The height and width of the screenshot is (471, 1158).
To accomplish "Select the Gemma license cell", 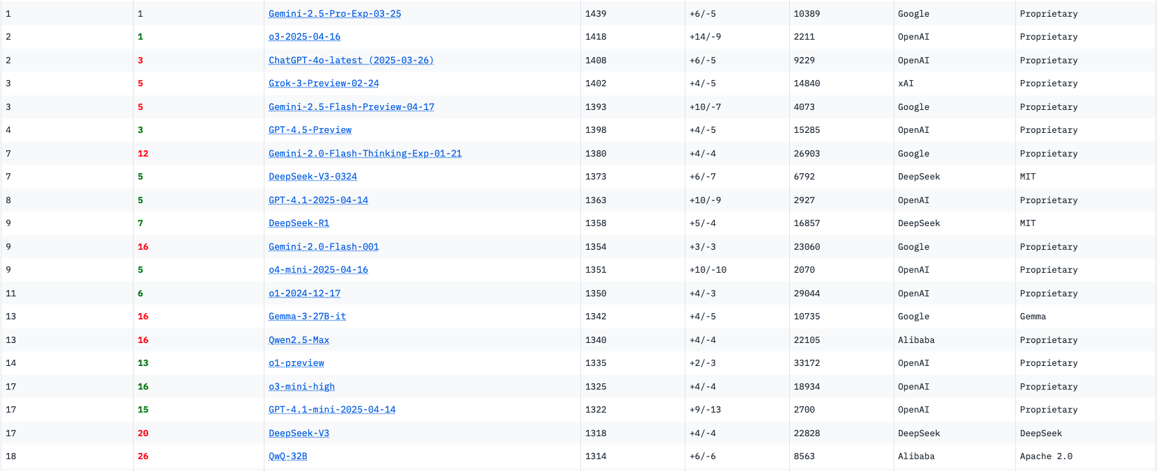I will point(1033,317).
